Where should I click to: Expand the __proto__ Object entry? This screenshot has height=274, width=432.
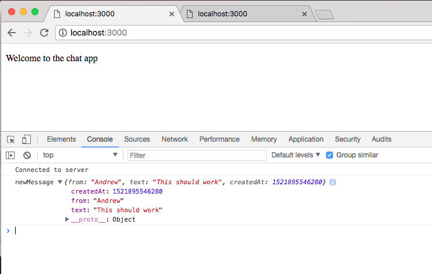click(67, 219)
